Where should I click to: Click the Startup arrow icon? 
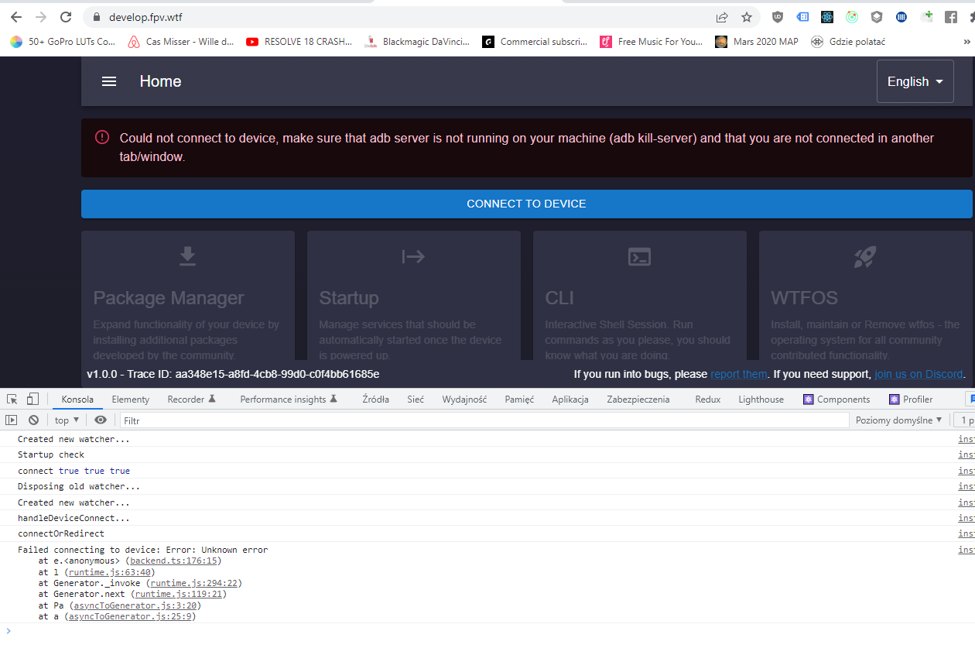coord(413,256)
